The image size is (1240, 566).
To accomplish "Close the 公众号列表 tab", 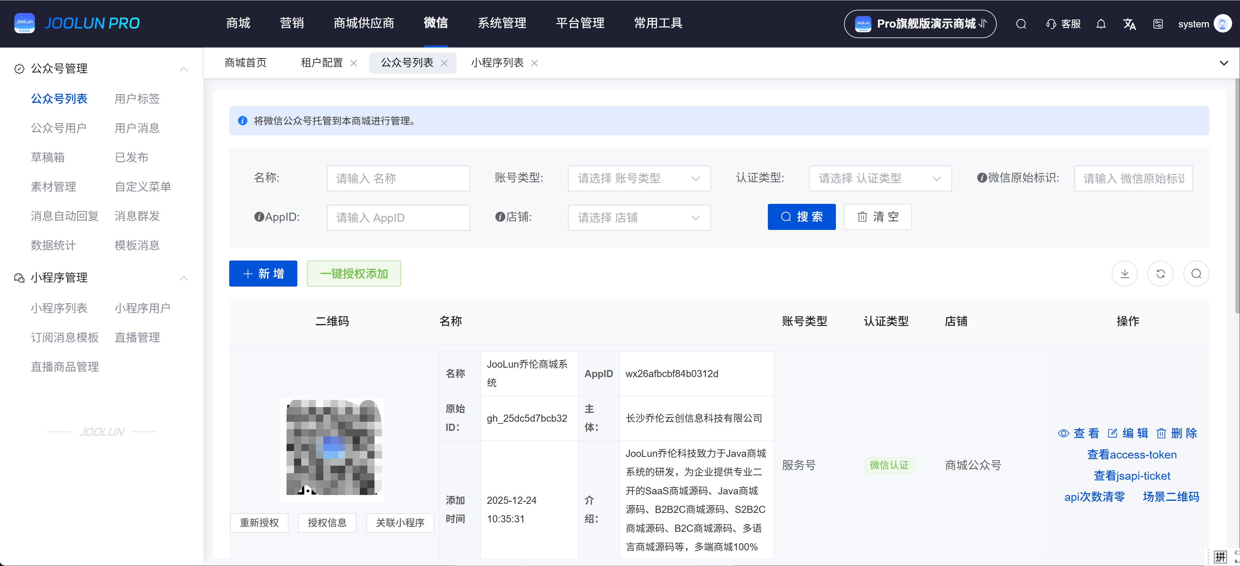I will tap(444, 63).
